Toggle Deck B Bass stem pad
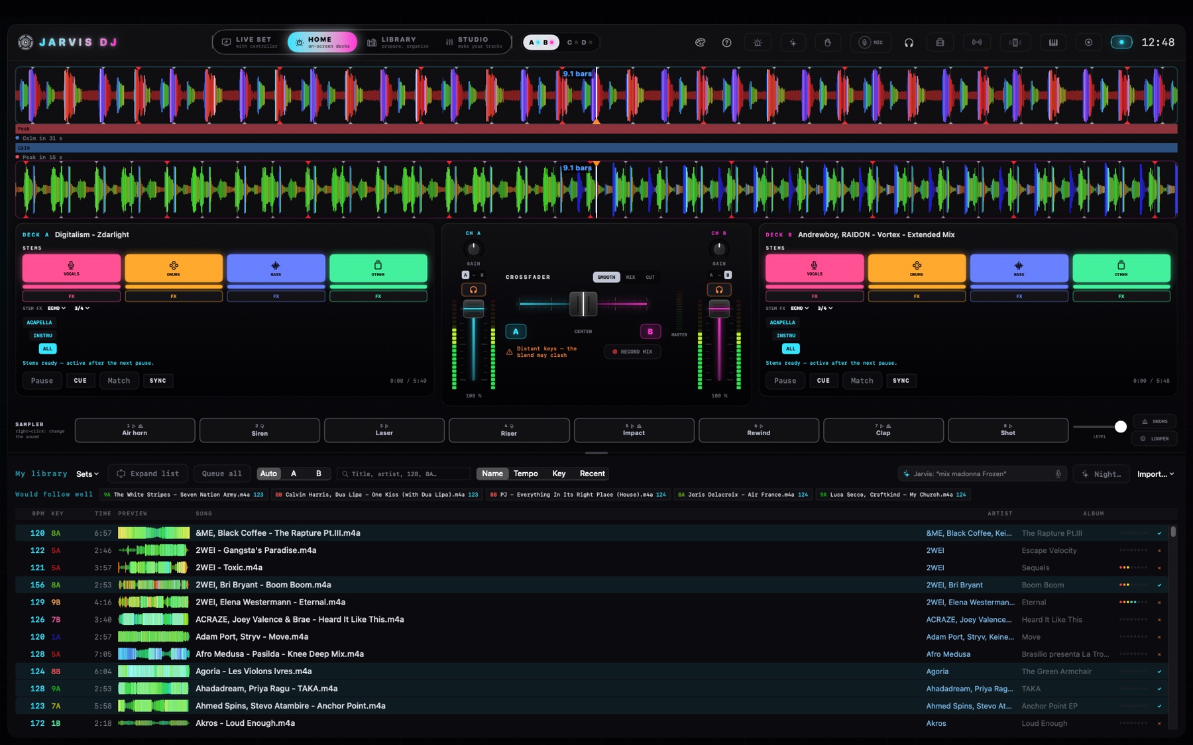Image resolution: width=1193 pixels, height=745 pixels. pyautogui.click(x=1019, y=268)
